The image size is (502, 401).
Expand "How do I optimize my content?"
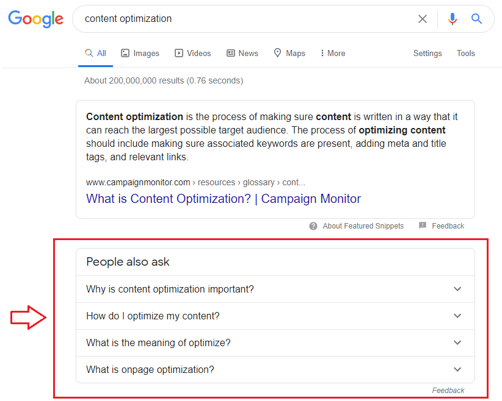[275, 316]
